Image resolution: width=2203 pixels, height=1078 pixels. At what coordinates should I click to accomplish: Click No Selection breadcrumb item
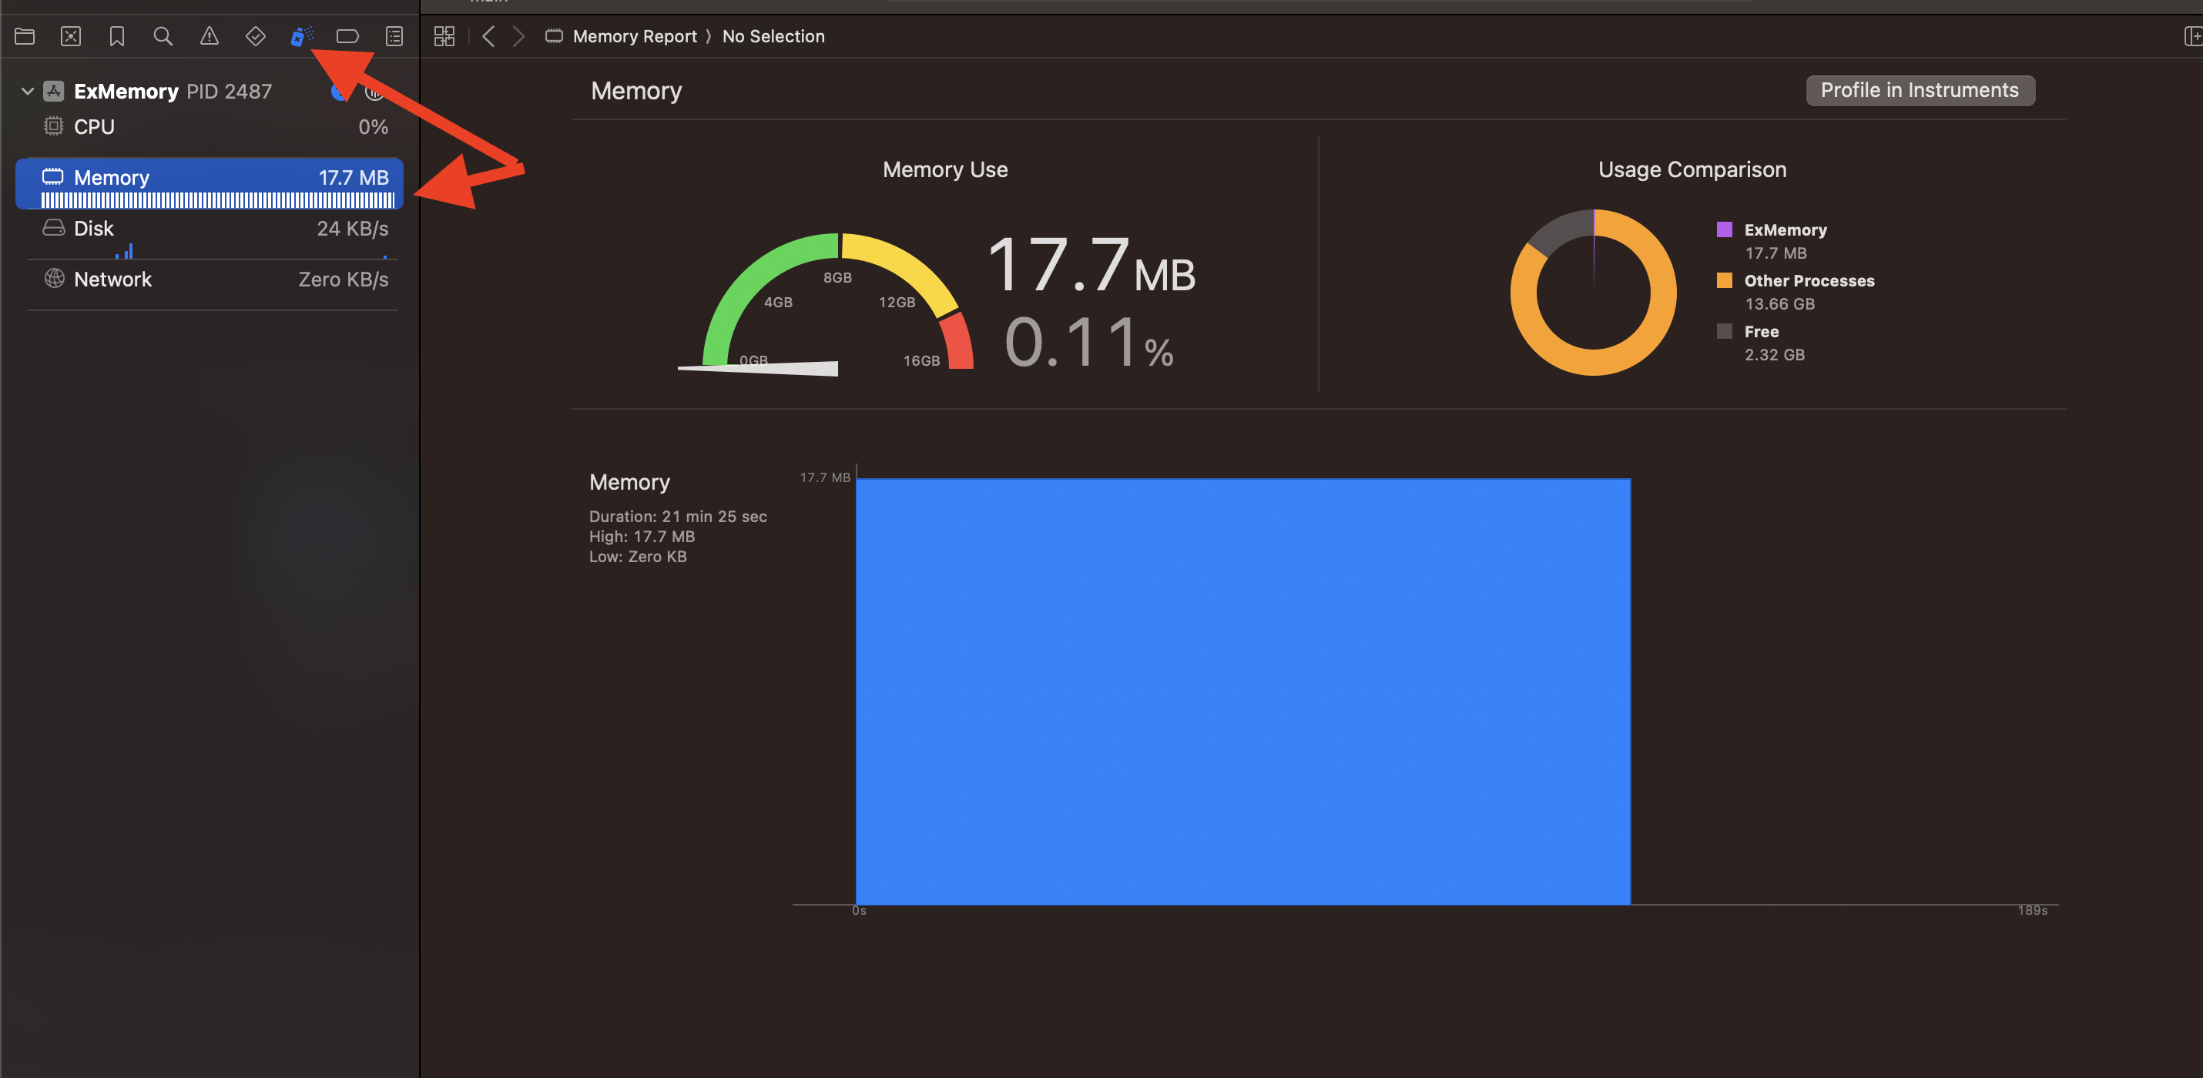tap(773, 36)
